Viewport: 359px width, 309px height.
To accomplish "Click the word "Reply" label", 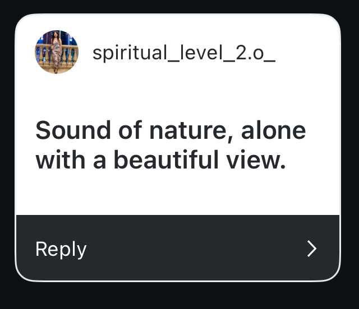I will click(61, 249).
